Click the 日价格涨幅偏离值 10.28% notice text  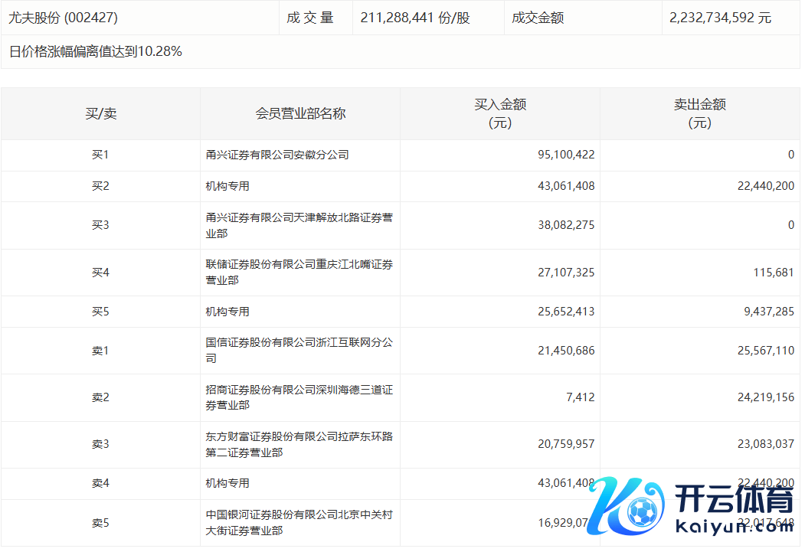(x=96, y=52)
